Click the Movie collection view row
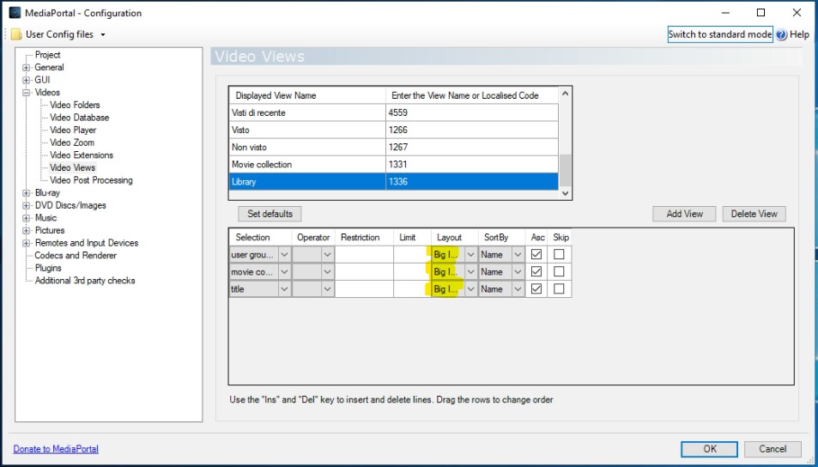 [394, 164]
